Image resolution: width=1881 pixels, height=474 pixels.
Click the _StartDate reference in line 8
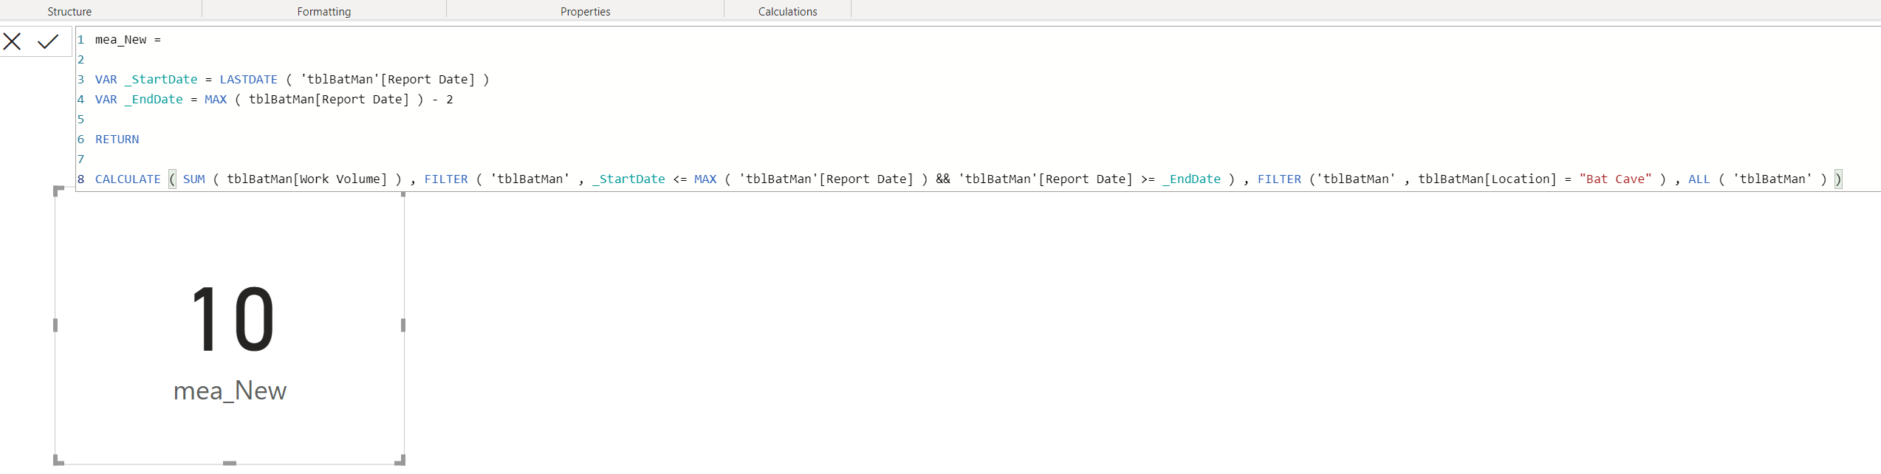pyautogui.click(x=628, y=179)
